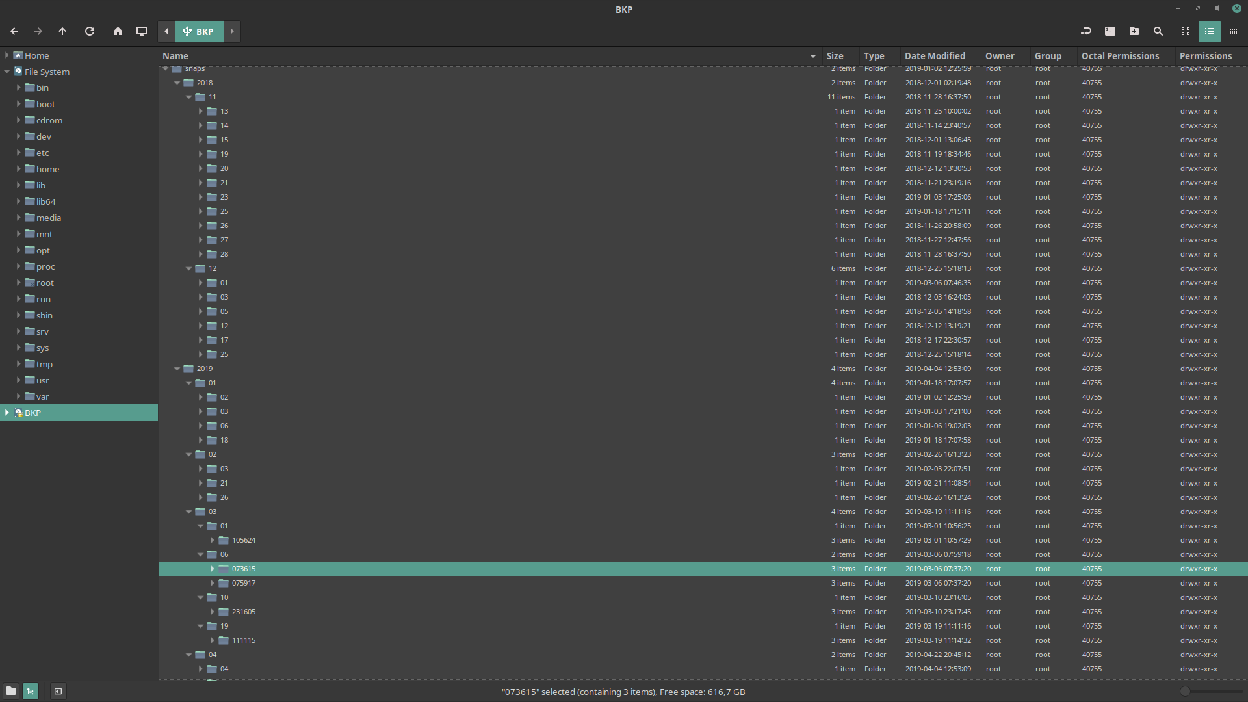Click the root folder icon in sidebar
Viewport: 1248px width, 702px height.
pyautogui.click(x=30, y=283)
